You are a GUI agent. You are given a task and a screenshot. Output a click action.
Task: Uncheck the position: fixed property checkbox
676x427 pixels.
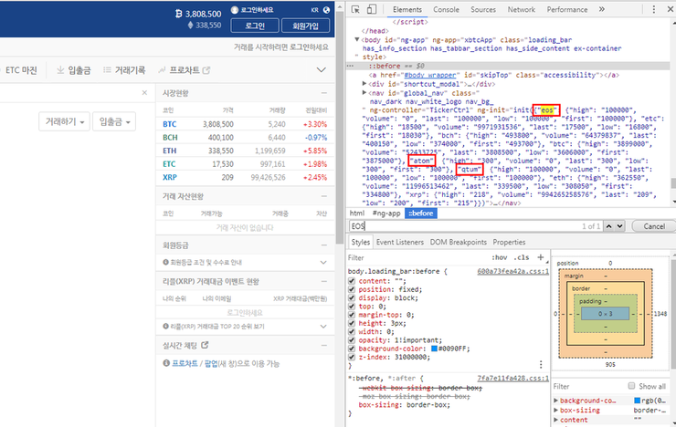(352, 290)
